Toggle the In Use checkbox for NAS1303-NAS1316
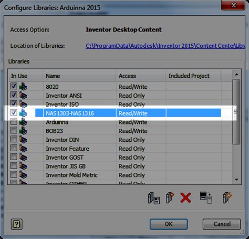This screenshot has width=249, height=239. pos(14,112)
